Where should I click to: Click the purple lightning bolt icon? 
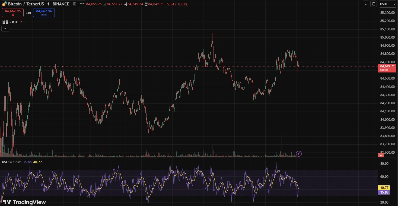click(299, 154)
